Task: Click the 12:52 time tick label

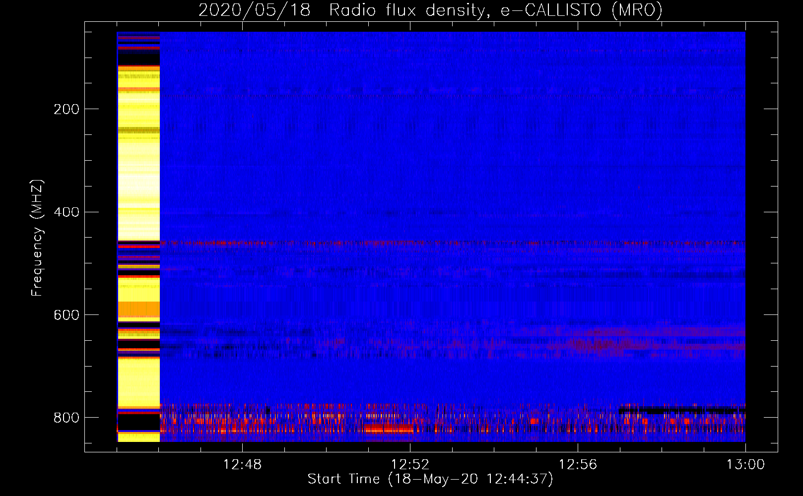Action: [410, 465]
